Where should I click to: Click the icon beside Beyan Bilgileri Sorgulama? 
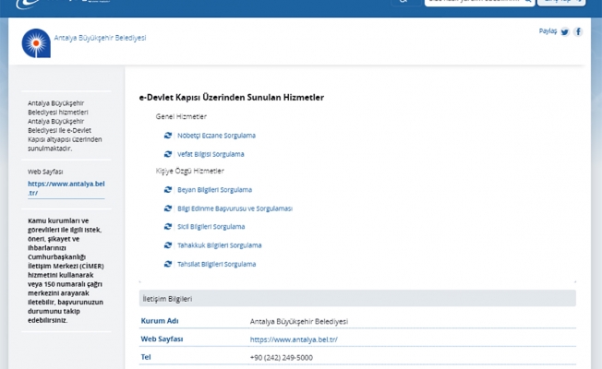(x=168, y=190)
